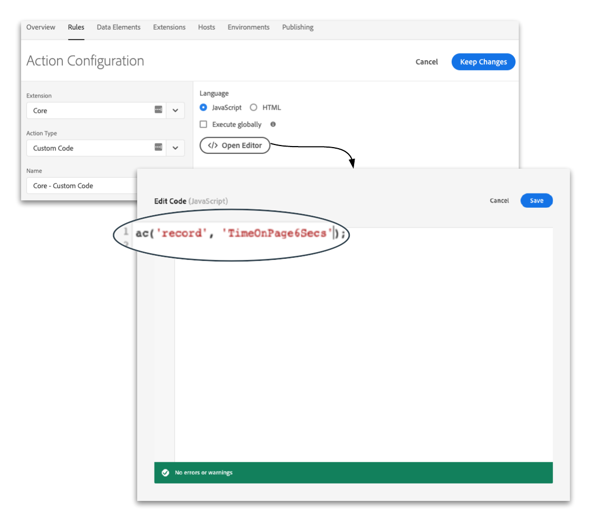Click the Action Type field picker icon
The height and width of the screenshot is (522, 591).
click(158, 147)
